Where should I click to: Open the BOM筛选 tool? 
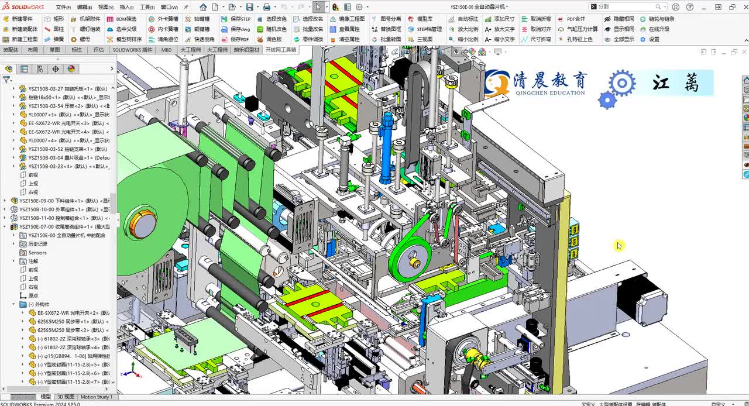(121, 19)
